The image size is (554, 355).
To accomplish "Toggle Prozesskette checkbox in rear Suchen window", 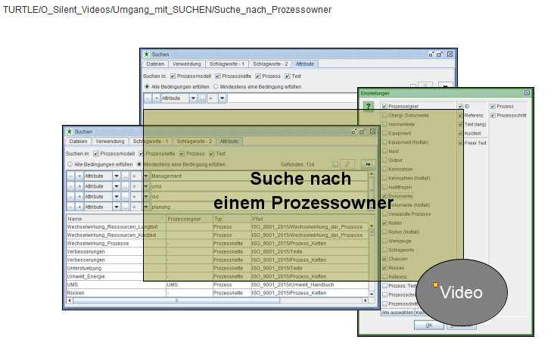I will [218, 76].
